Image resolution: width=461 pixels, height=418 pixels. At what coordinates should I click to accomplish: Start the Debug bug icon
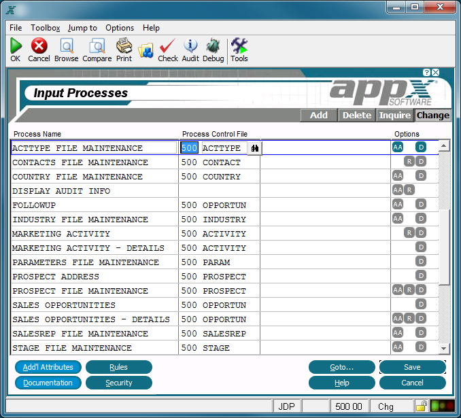(x=213, y=46)
